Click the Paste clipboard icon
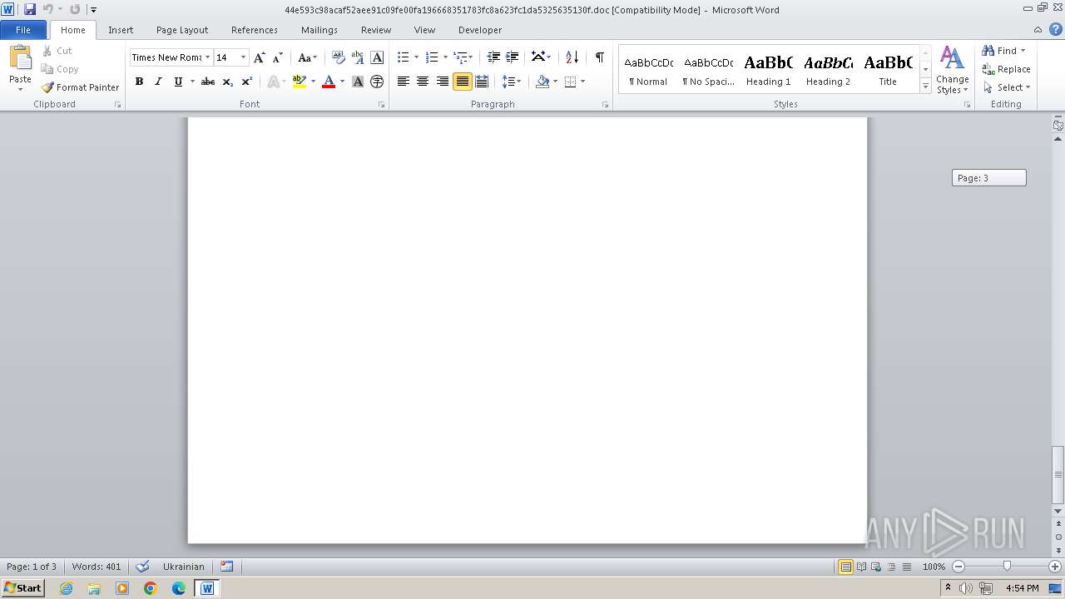The image size is (1065, 599). coord(20,58)
